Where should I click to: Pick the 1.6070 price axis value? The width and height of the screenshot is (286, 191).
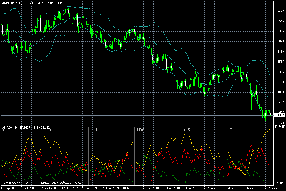279,41
